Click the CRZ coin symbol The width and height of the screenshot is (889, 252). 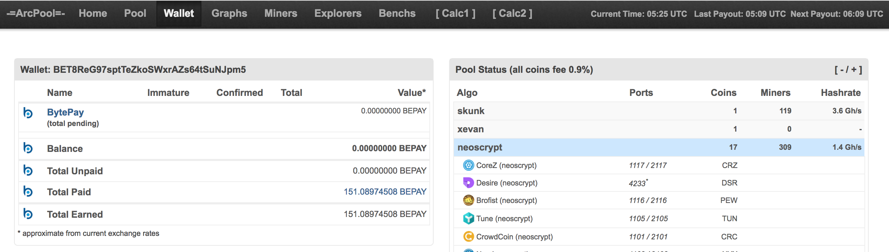pyautogui.click(x=729, y=165)
